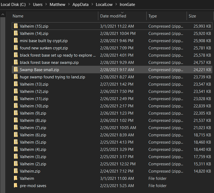
Task: Expand chevron after LocalLow in address bar
Action: pyautogui.click(x=116, y=4)
